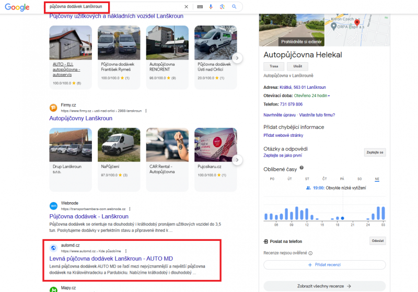The height and width of the screenshot is (292, 418).
Task: Select the PÁ day tab
Action: coord(342,179)
